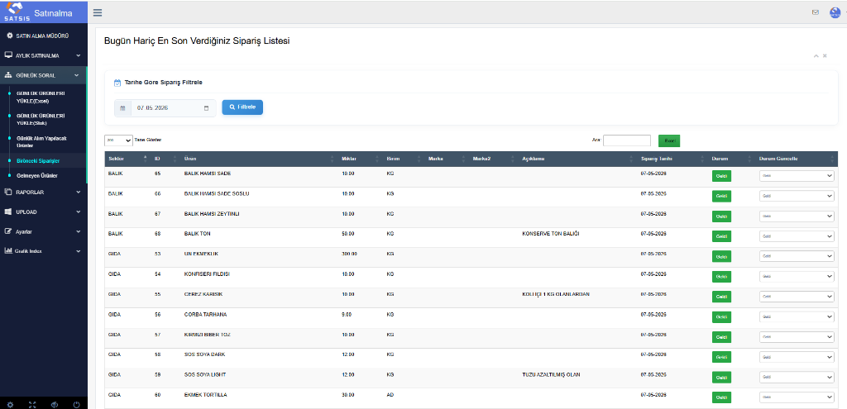Click the Satınalma brand title
The height and width of the screenshot is (409, 847).
(53, 13)
